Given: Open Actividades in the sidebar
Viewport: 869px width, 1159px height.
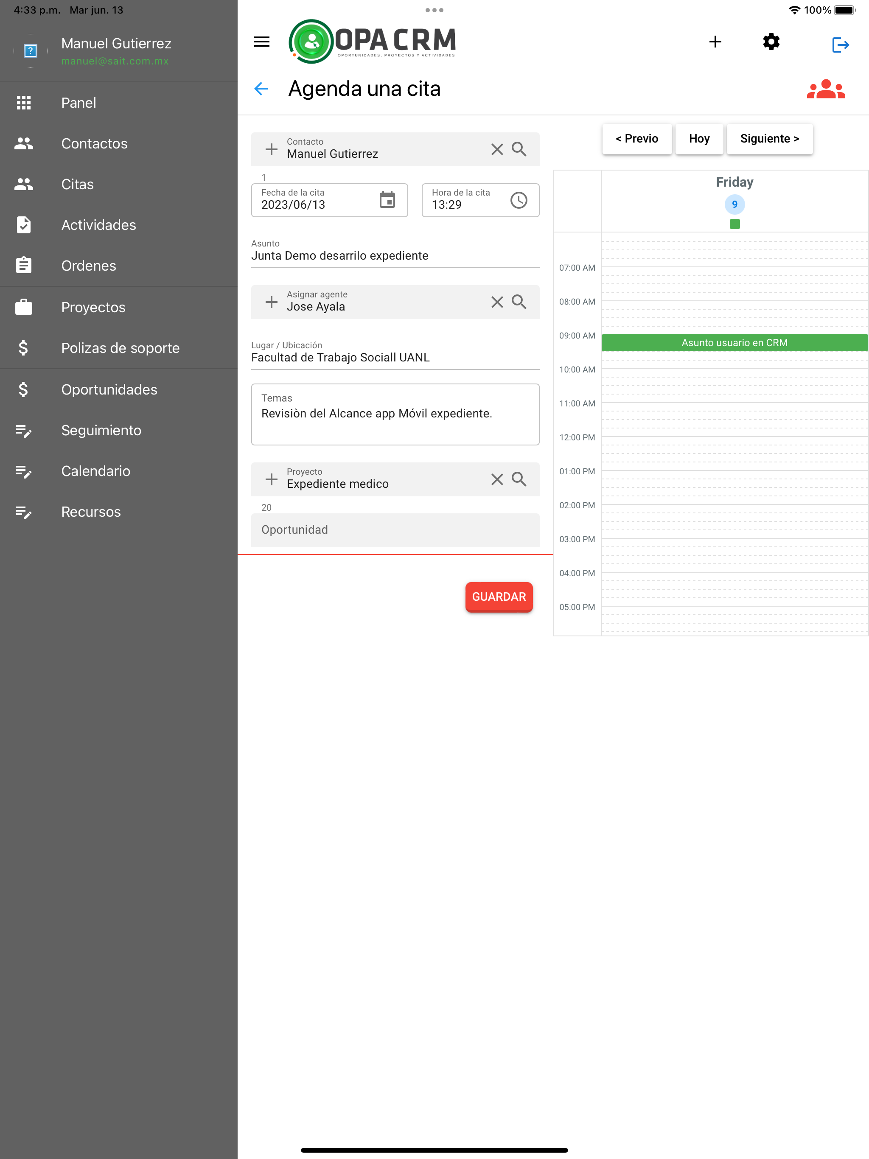Looking at the screenshot, I should (x=118, y=225).
